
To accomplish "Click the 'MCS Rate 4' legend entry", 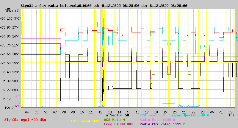I will (x=114, y=119).
